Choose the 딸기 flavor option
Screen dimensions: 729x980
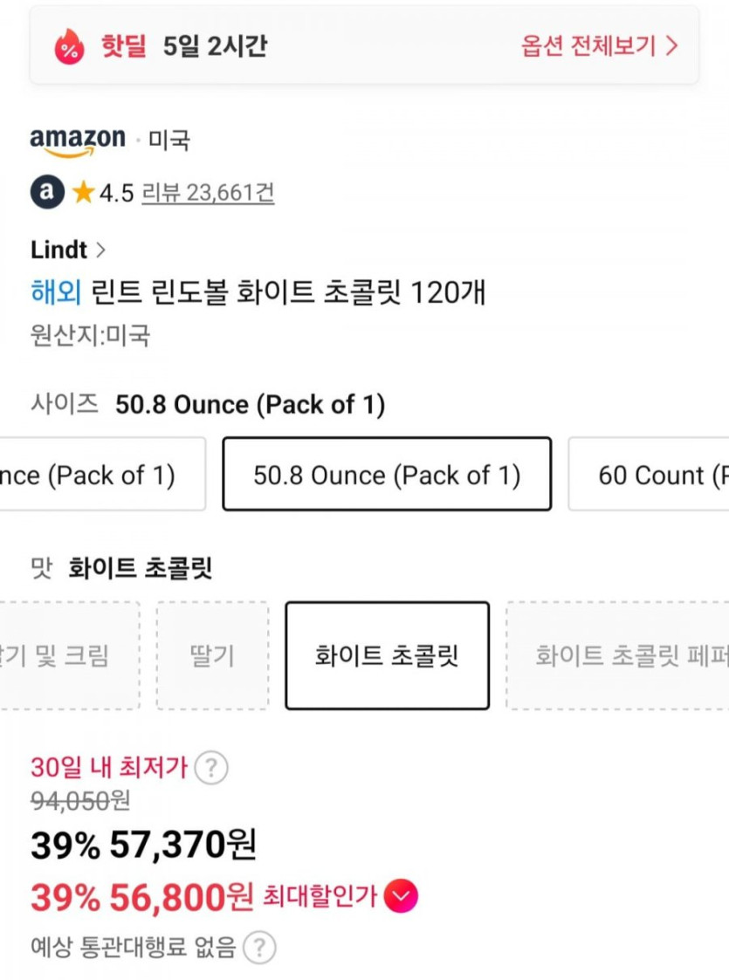coord(212,655)
